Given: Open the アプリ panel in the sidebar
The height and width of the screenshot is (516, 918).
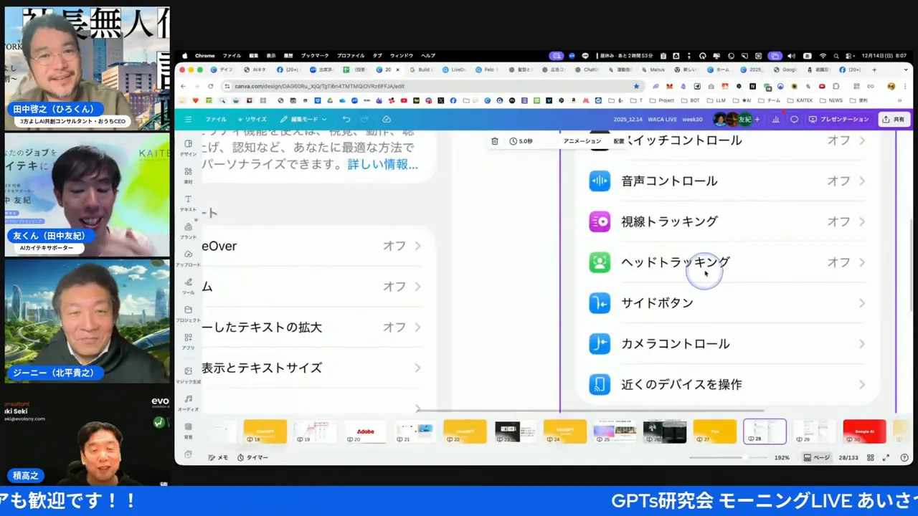Looking at the screenshot, I should point(188,343).
